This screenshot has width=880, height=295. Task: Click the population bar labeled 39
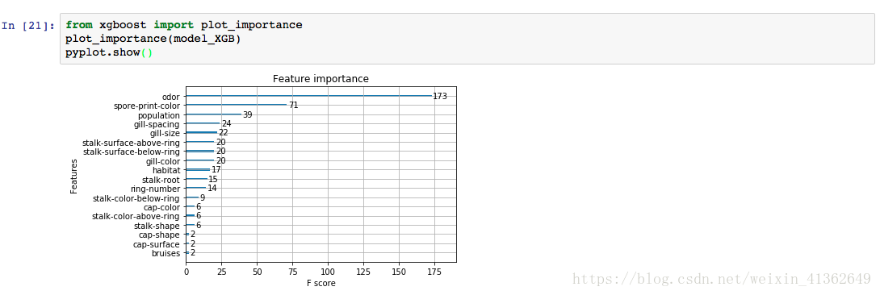pyautogui.click(x=213, y=114)
